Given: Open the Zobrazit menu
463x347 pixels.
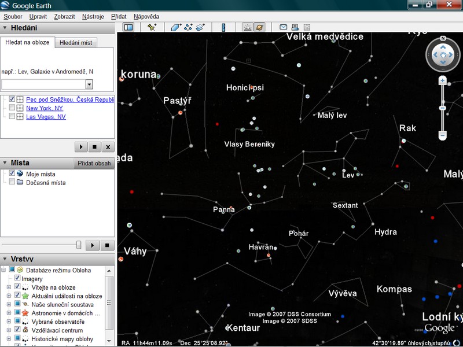Looking at the screenshot, I should click(64, 17).
